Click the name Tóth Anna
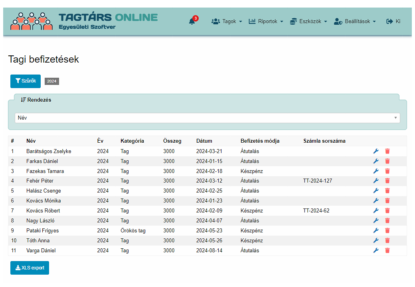This screenshot has height=287, width=415. [x=38, y=240]
